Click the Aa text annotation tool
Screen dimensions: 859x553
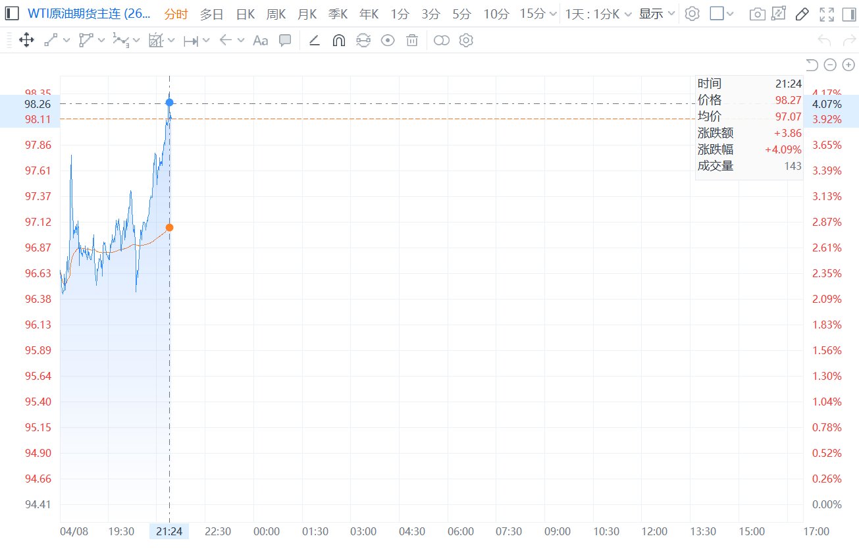point(261,41)
